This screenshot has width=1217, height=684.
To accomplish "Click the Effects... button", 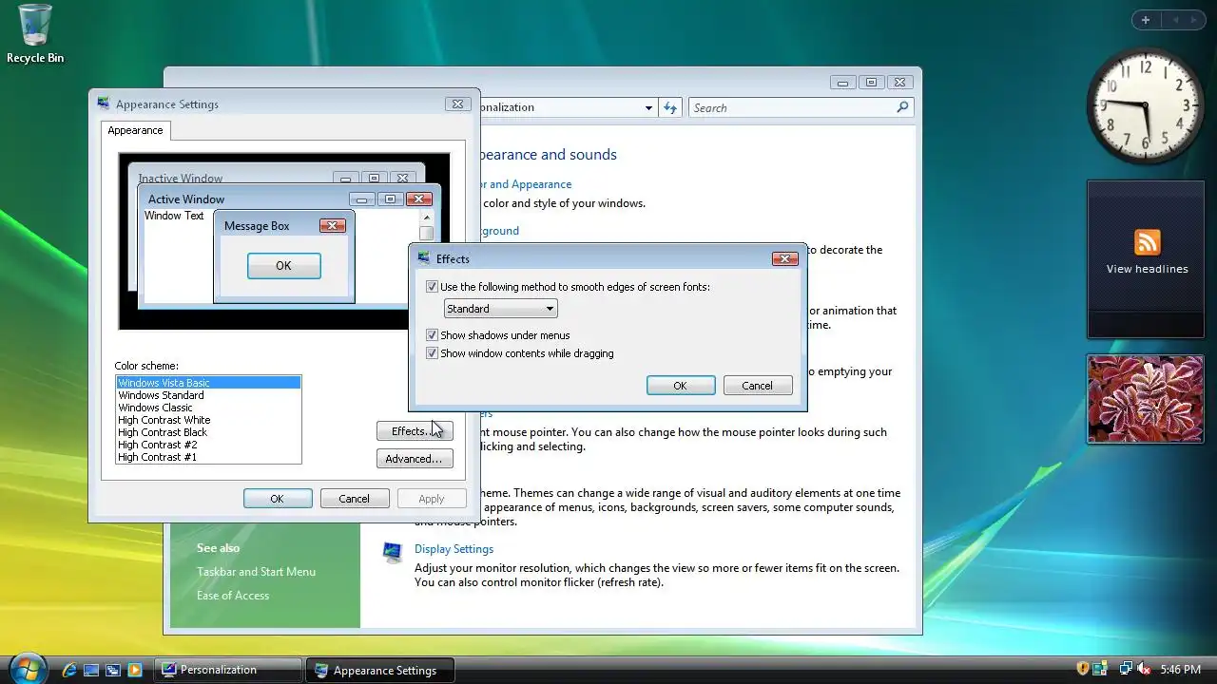I will 415,431.
